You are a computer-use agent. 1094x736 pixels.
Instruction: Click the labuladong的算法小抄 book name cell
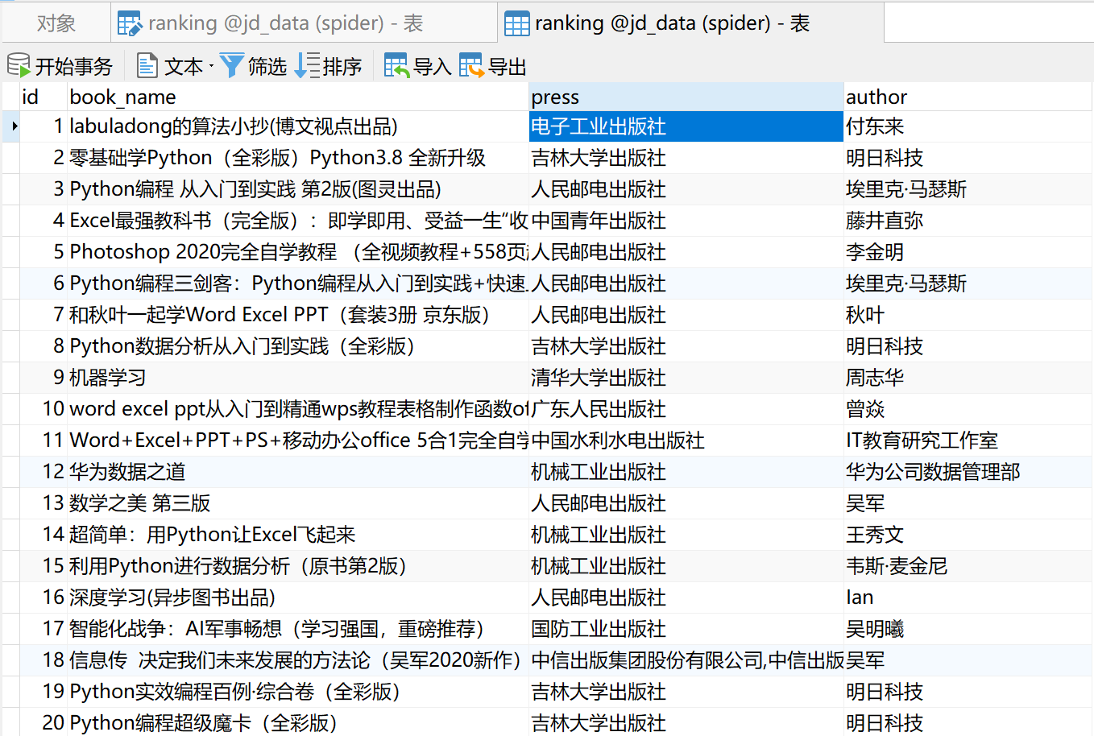coord(297,126)
